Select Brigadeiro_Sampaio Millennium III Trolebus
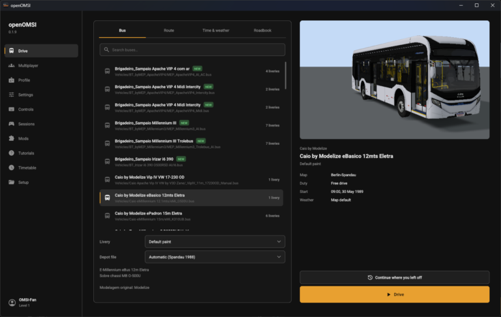The image size is (501, 317). (x=191, y=143)
